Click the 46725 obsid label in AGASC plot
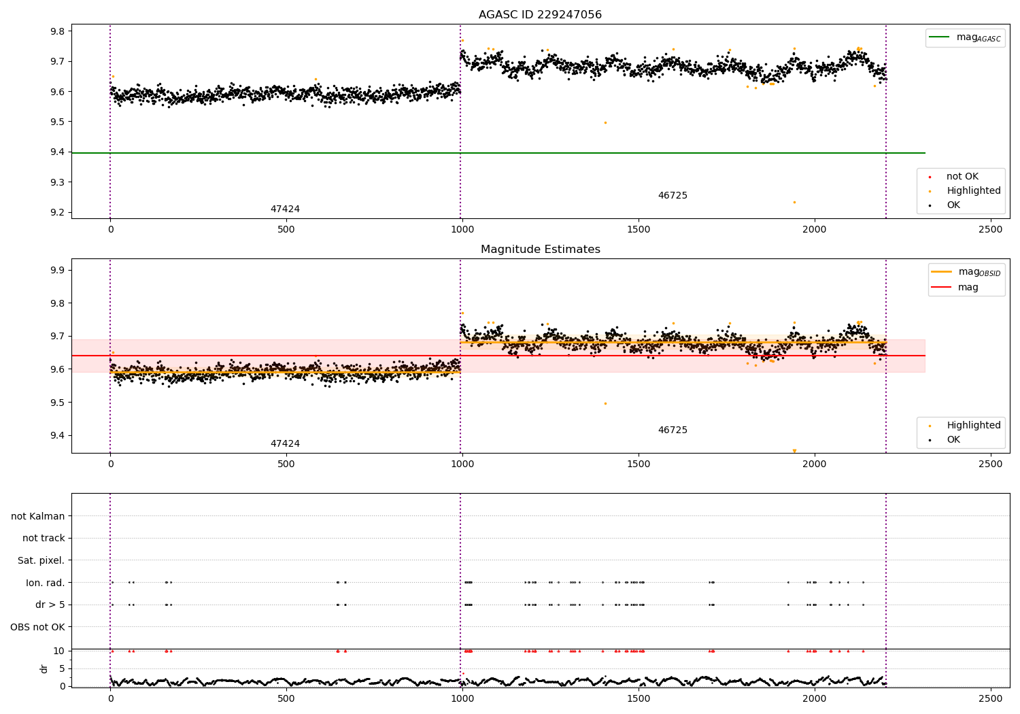 coord(673,196)
